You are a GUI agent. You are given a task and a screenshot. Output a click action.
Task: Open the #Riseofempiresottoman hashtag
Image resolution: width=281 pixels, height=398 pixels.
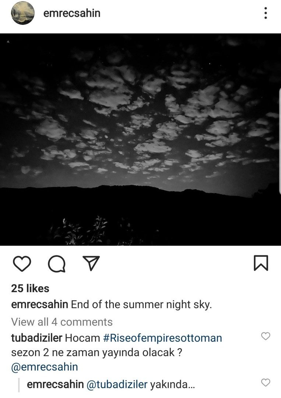[162, 338]
